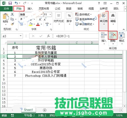The width and height of the screenshot is (127, 118).
Task: Select the 开始 home tab
Action: coord(19,9)
